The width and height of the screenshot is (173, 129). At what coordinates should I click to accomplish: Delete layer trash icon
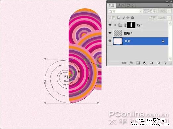(165, 63)
